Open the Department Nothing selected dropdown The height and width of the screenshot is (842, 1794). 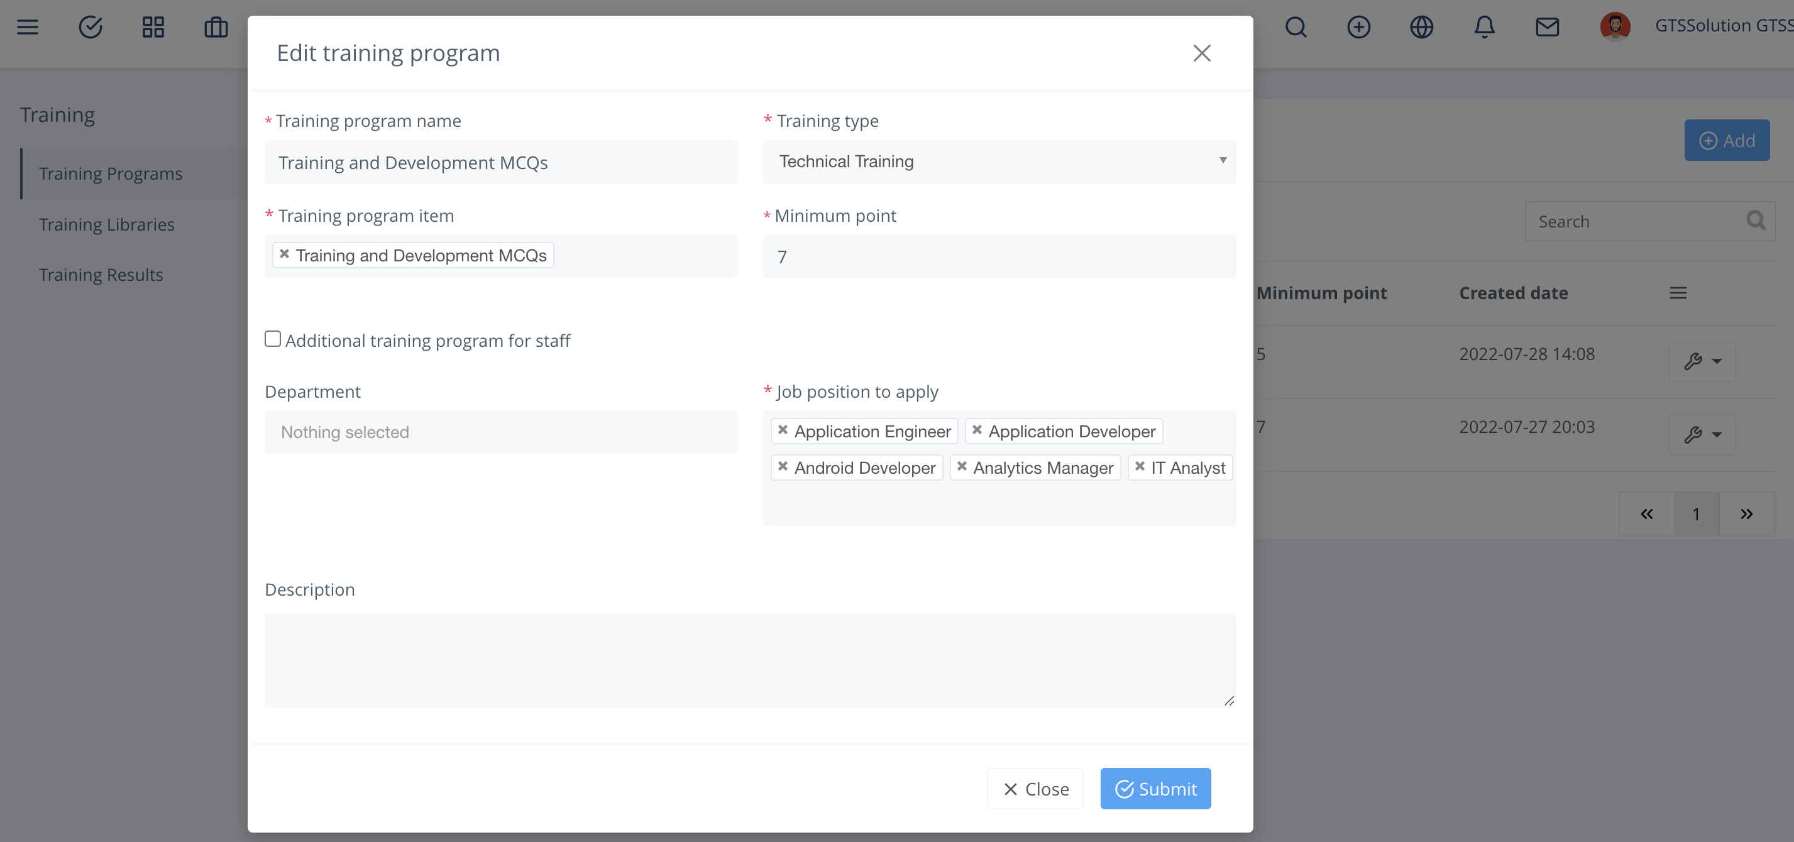pyautogui.click(x=501, y=432)
